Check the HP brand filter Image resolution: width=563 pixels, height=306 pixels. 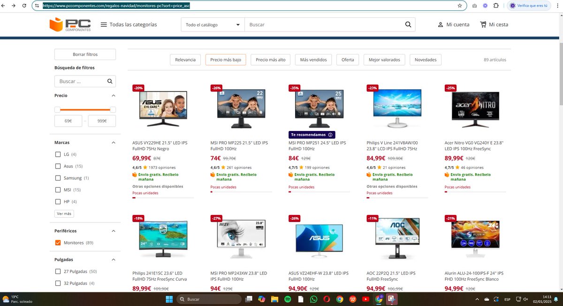point(58,202)
